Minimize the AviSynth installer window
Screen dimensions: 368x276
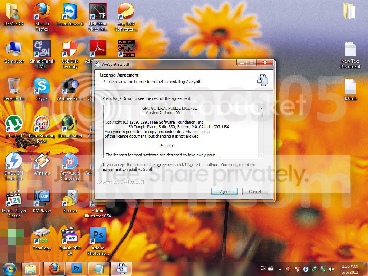tap(242, 63)
